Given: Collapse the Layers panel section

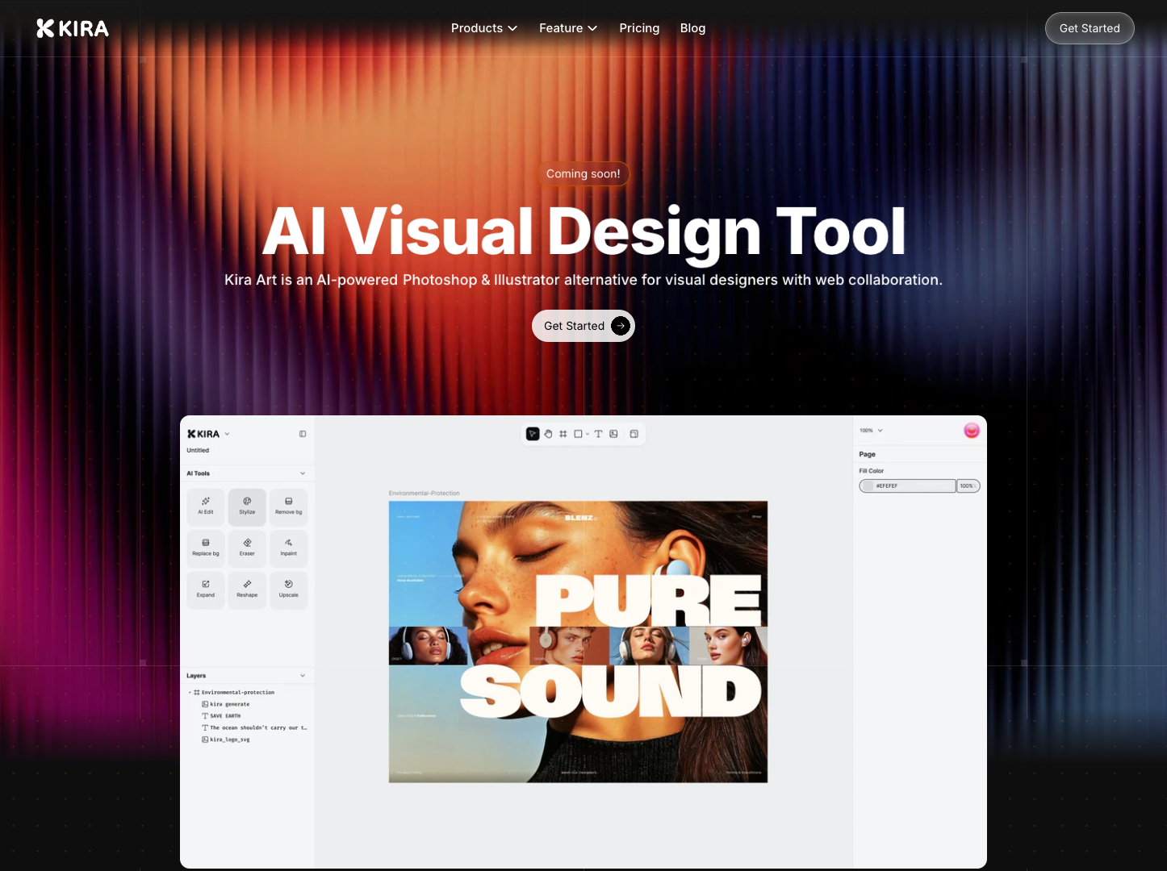Looking at the screenshot, I should pyautogui.click(x=303, y=676).
